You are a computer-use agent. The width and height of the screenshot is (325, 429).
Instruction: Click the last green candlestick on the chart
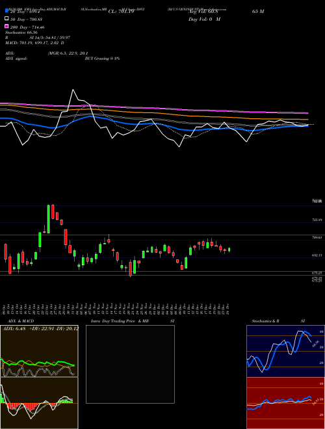coord(229,250)
